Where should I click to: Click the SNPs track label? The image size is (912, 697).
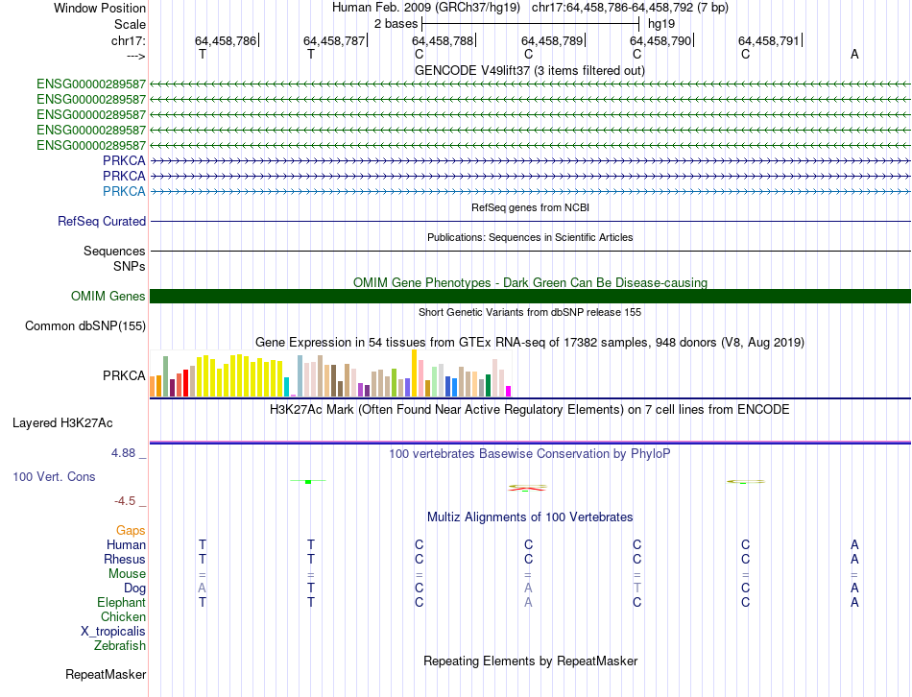[130, 266]
